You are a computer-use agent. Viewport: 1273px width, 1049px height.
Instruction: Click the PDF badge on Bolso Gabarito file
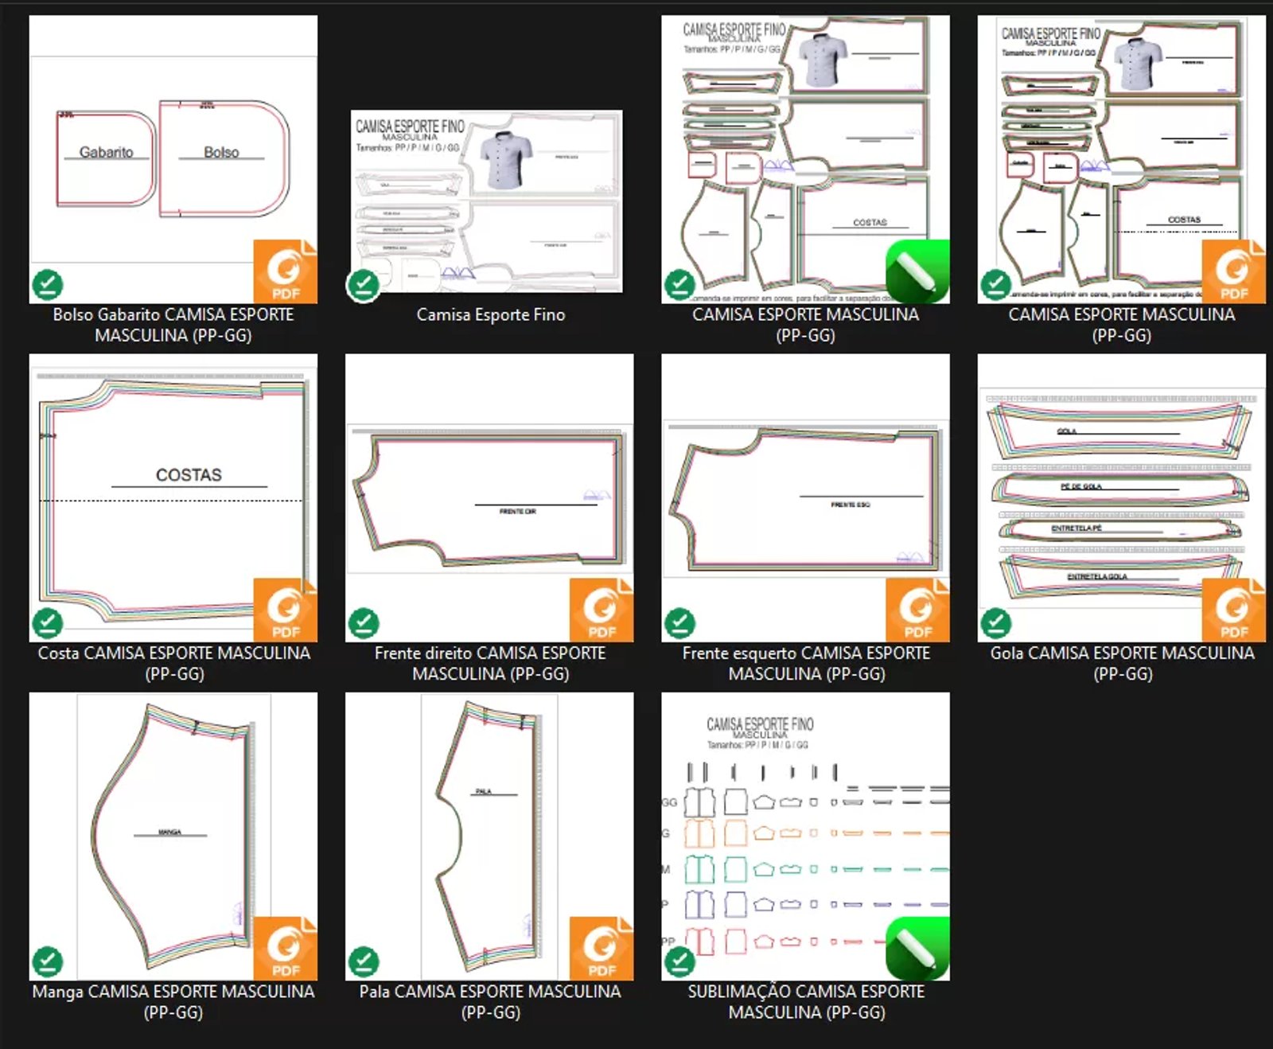coord(285,271)
